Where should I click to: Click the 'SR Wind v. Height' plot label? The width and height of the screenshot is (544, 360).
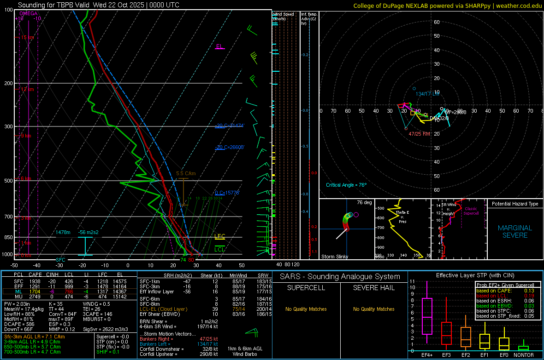coord(449,209)
